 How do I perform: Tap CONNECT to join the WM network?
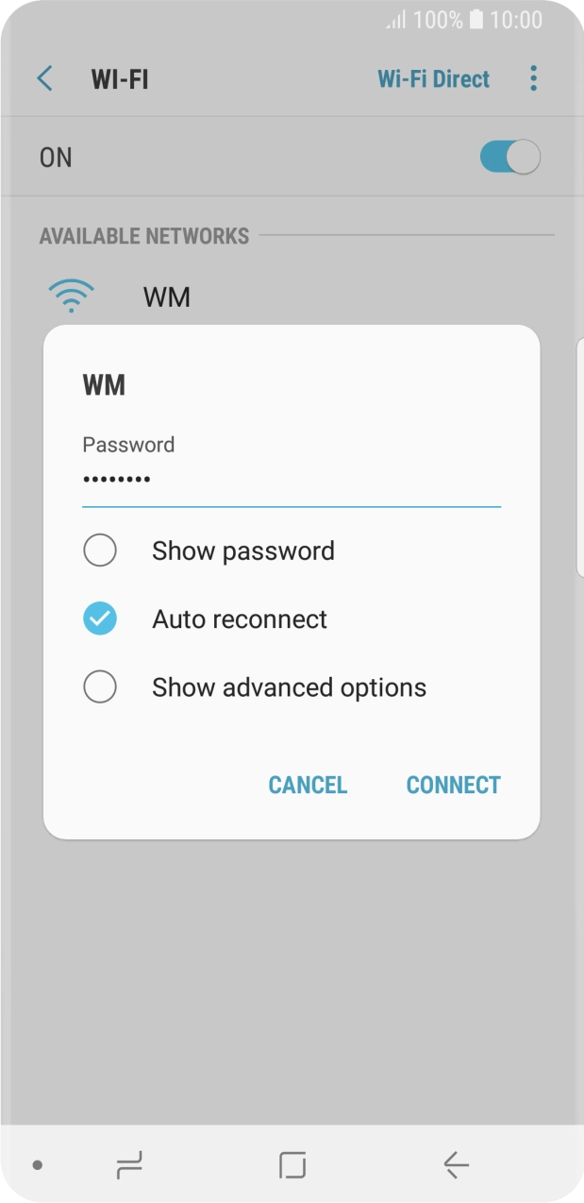(x=453, y=785)
